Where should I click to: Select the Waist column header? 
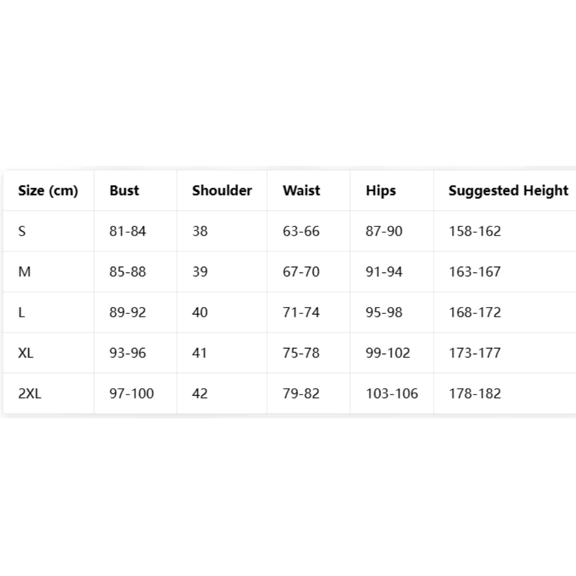coord(301,191)
